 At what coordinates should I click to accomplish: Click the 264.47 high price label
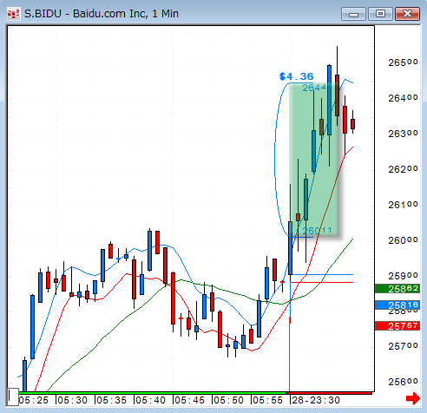click(x=314, y=88)
